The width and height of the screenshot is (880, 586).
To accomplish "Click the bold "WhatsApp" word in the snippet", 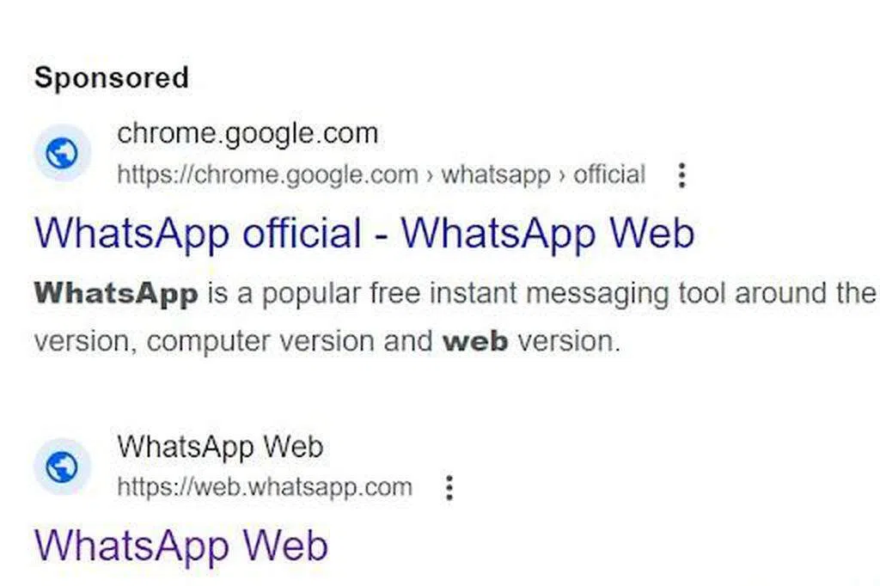I will coord(116,294).
